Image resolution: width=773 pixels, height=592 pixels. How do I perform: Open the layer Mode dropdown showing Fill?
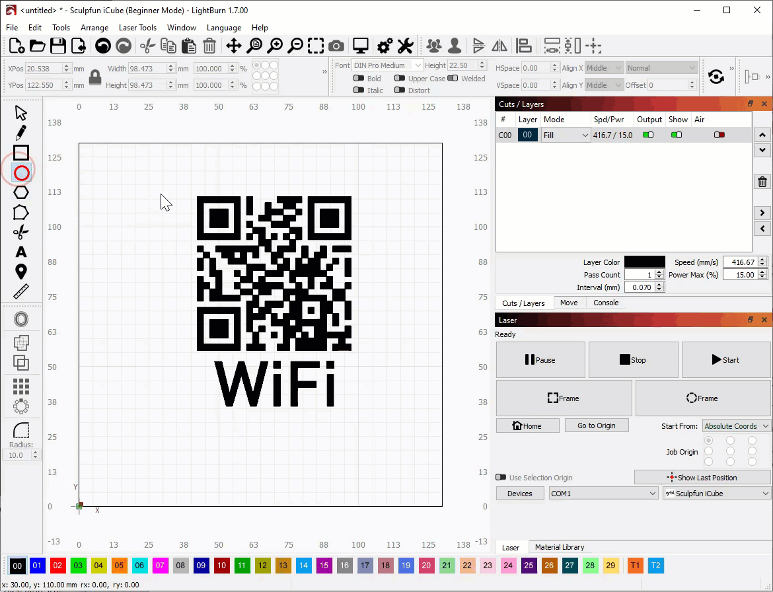point(566,135)
